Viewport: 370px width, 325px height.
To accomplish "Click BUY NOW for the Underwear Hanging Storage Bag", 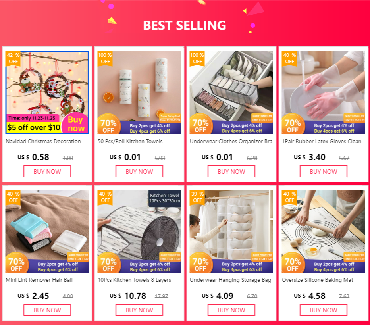I will pyautogui.click(x=231, y=310).
